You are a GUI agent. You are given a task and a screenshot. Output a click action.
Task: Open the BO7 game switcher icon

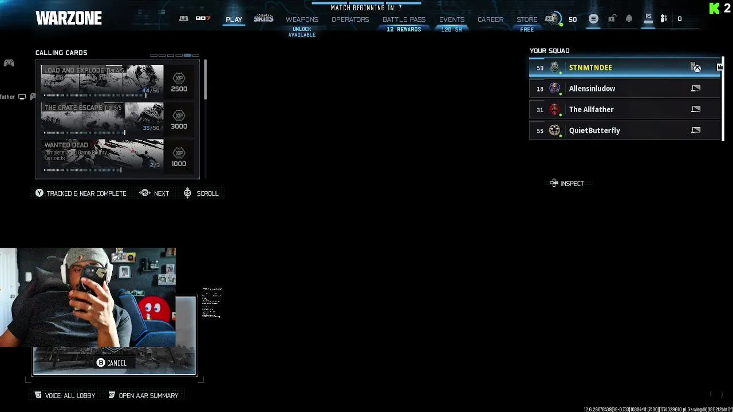click(x=203, y=19)
